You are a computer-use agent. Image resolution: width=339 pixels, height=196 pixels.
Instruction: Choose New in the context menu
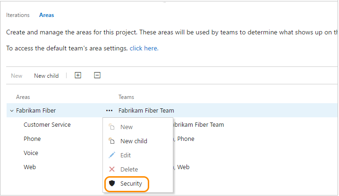(138, 127)
